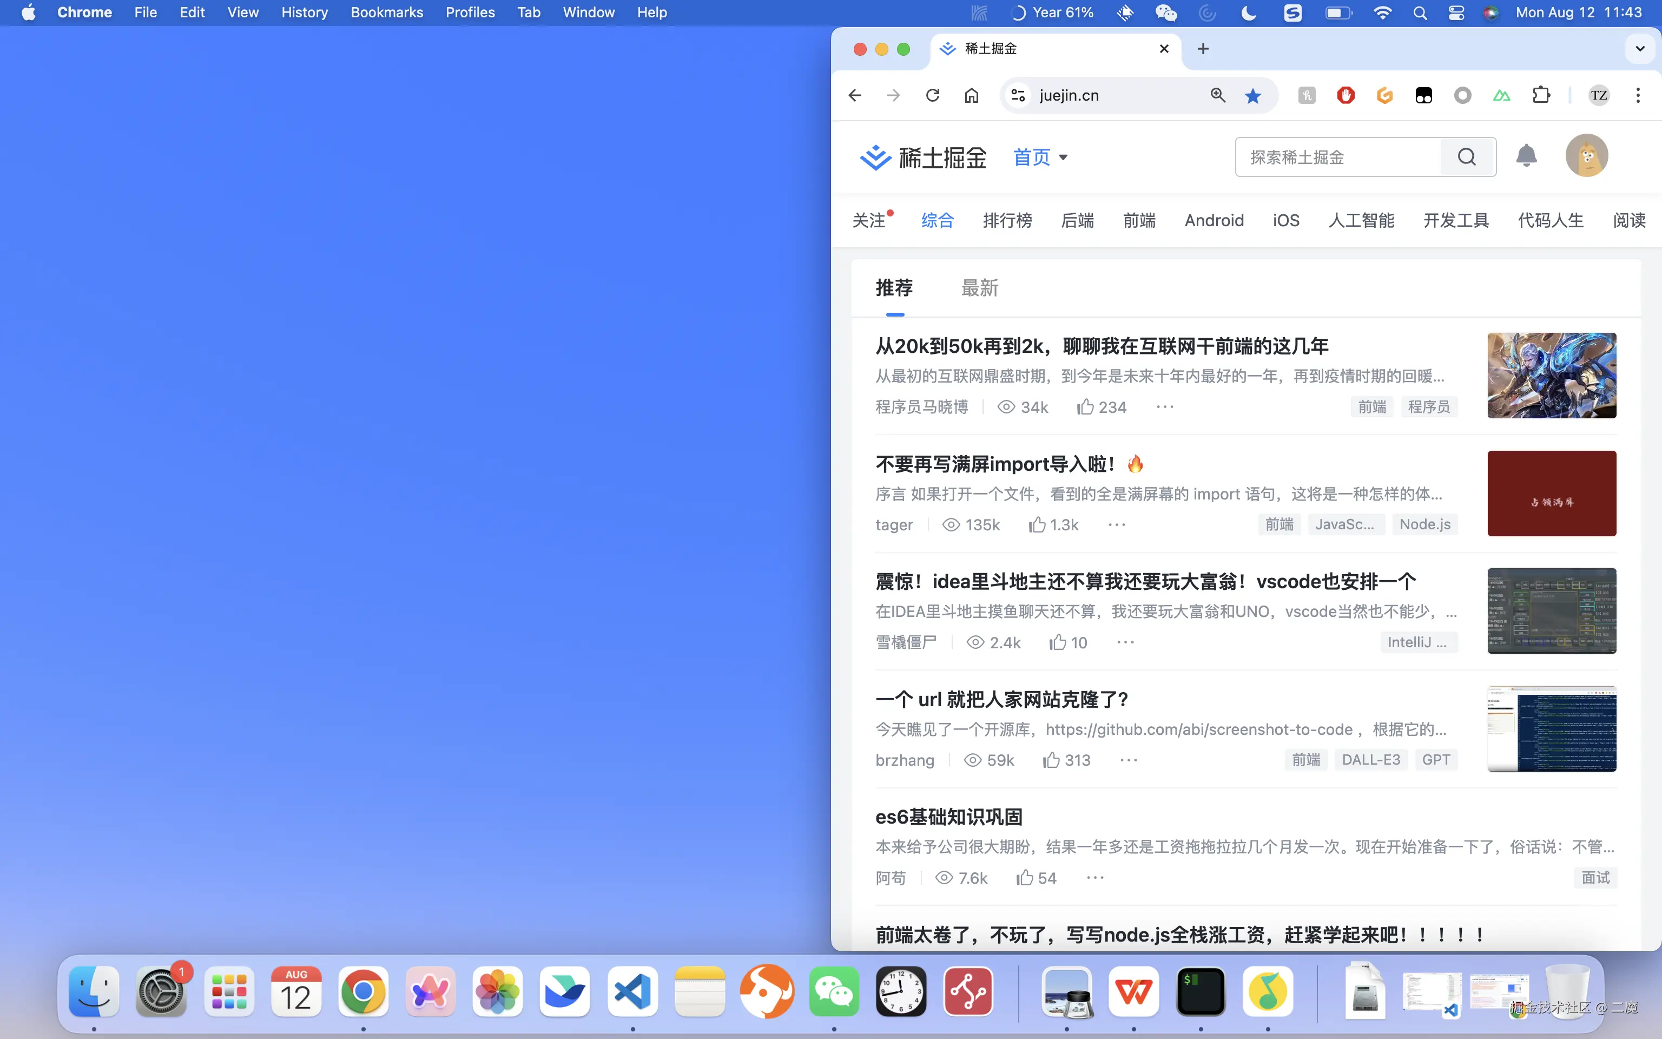Toggle the dark mode moon icon in menu bar
The image size is (1662, 1039).
tap(1249, 12)
